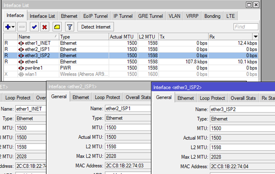275x174 pixels.
Task: Open the filter funnel button
Action: click(x=70, y=27)
